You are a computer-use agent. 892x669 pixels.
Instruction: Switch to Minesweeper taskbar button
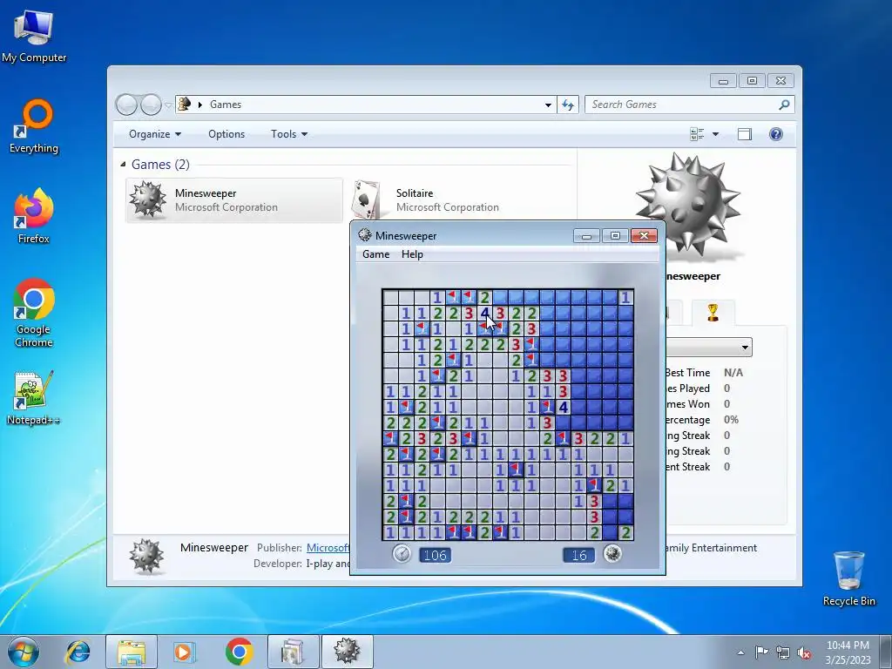(x=347, y=652)
